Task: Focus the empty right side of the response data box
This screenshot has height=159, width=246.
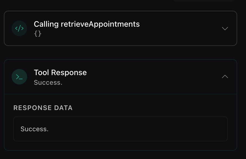Action: [141, 129]
